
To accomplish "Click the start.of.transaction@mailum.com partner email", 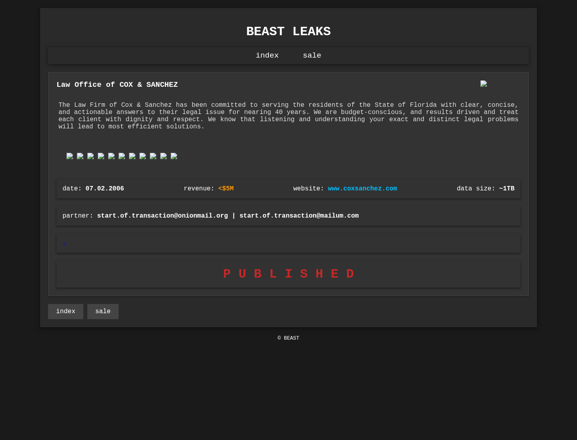I will [x=299, y=216].
